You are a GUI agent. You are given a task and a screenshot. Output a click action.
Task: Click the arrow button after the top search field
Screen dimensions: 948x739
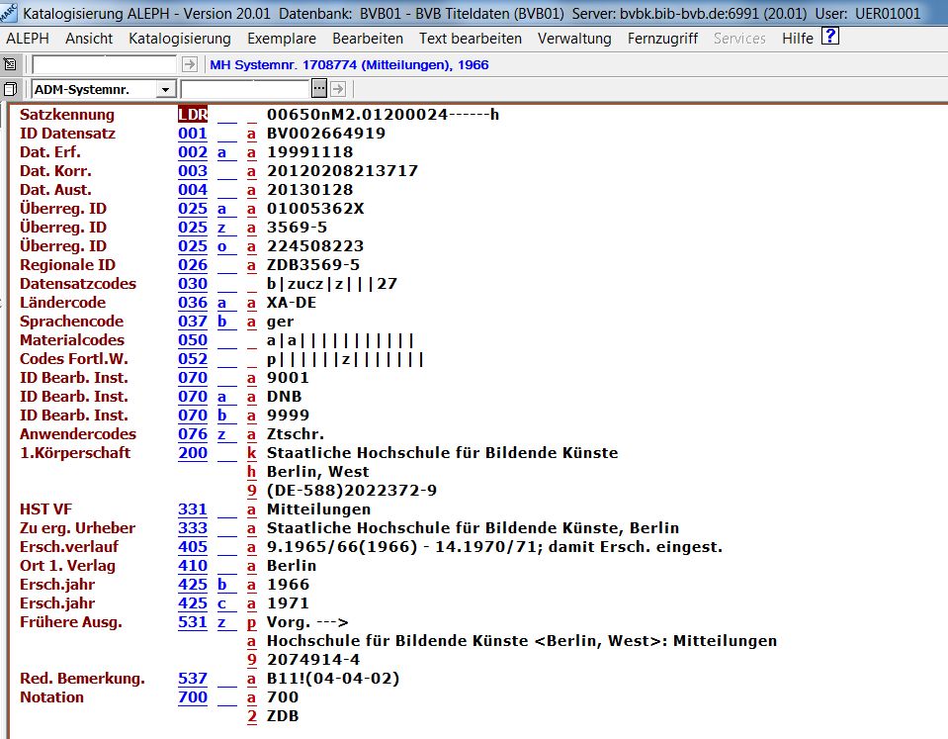coord(190,64)
